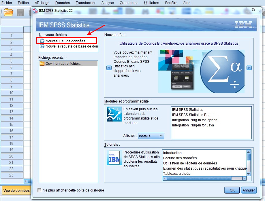The width and height of the screenshot is (265, 201).
Task: Switch to the Vue de données tab
Action: pyautogui.click(x=16, y=190)
